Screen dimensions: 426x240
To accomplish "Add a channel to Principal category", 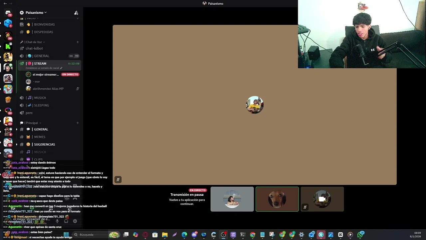I will point(78,123).
